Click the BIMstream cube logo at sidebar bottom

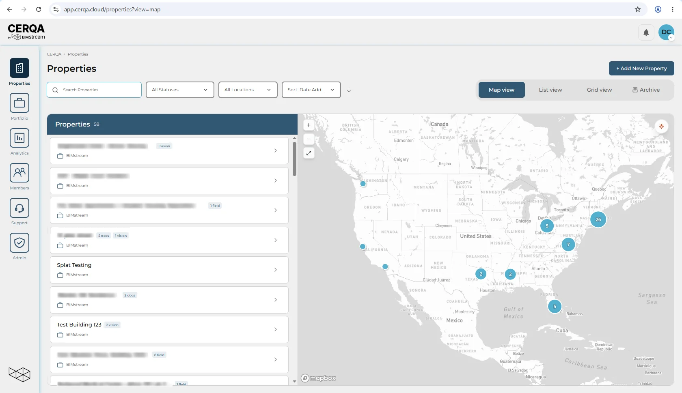coord(19,374)
